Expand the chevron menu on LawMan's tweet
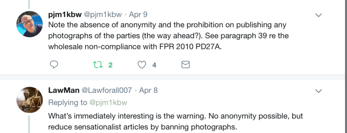The width and height of the screenshot is (347, 133). coord(319,91)
